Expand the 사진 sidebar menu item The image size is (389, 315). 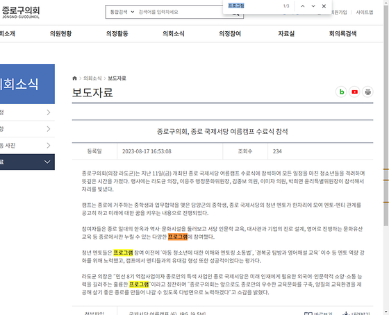27,146
